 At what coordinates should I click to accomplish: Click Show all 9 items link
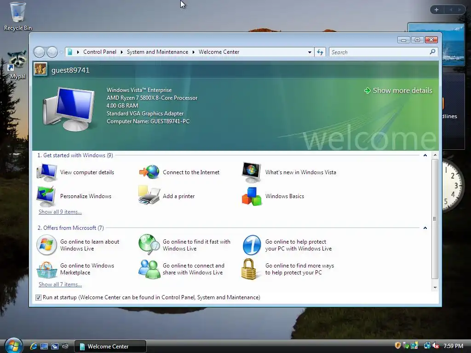pyautogui.click(x=60, y=211)
